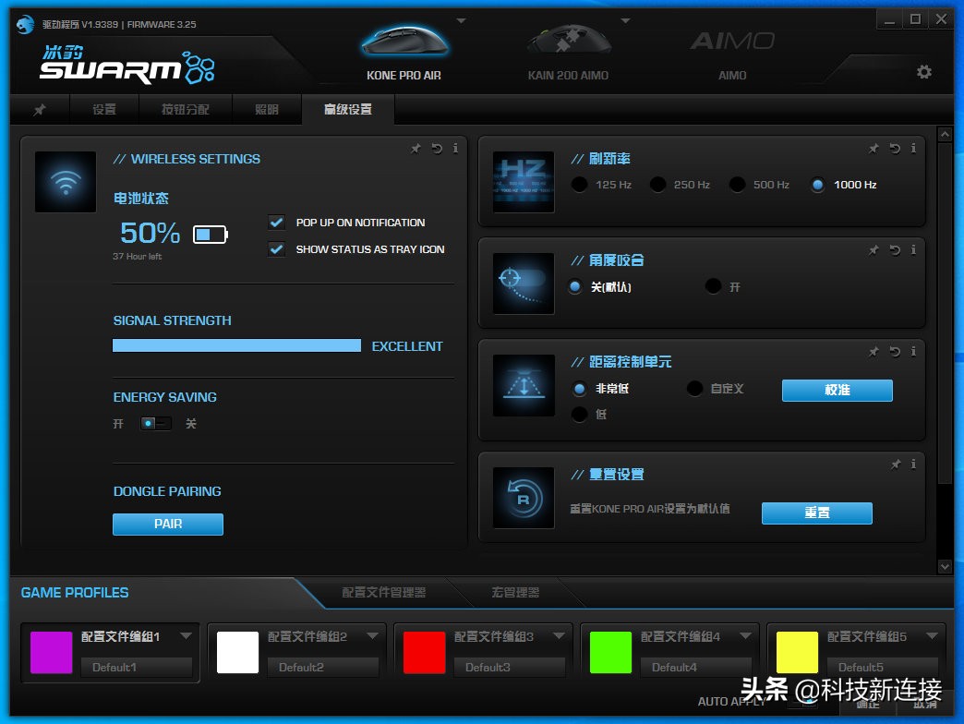The height and width of the screenshot is (724, 964).
Task: Click the circular R reset icon
Action: [x=524, y=498]
